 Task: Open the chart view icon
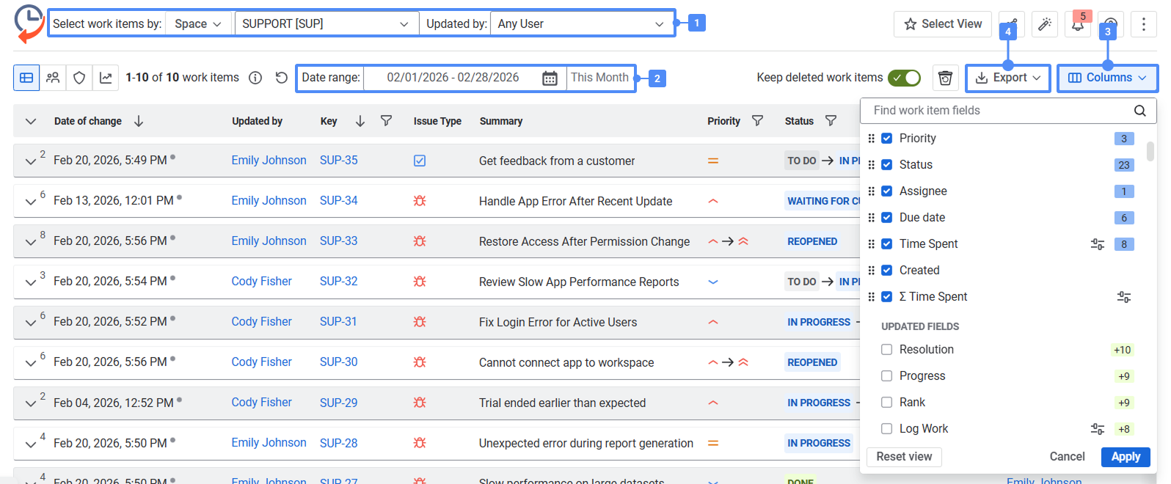[x=106, y=78]
